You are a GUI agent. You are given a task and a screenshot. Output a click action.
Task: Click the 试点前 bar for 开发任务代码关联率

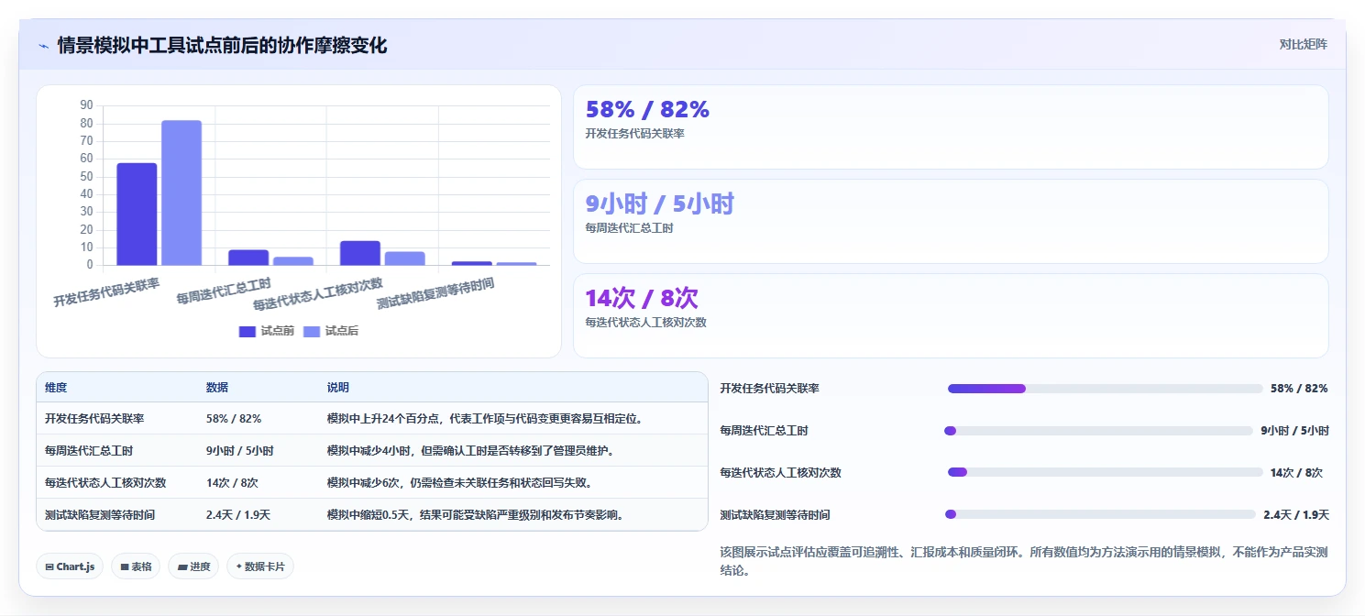pyautogui.click(x=137, y=214)
